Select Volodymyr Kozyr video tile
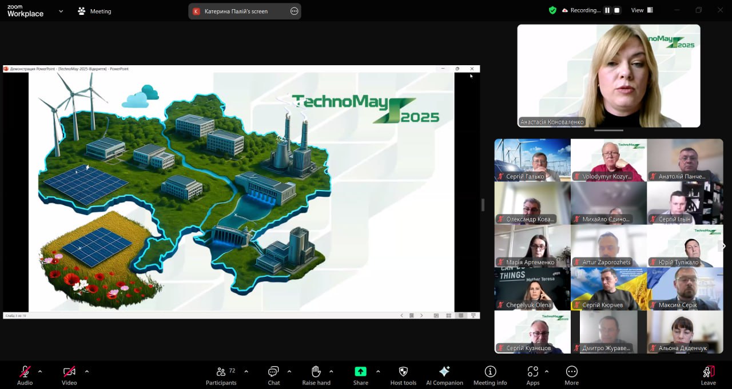The width and height of the screenshot is (732, 389). (608, 160)
